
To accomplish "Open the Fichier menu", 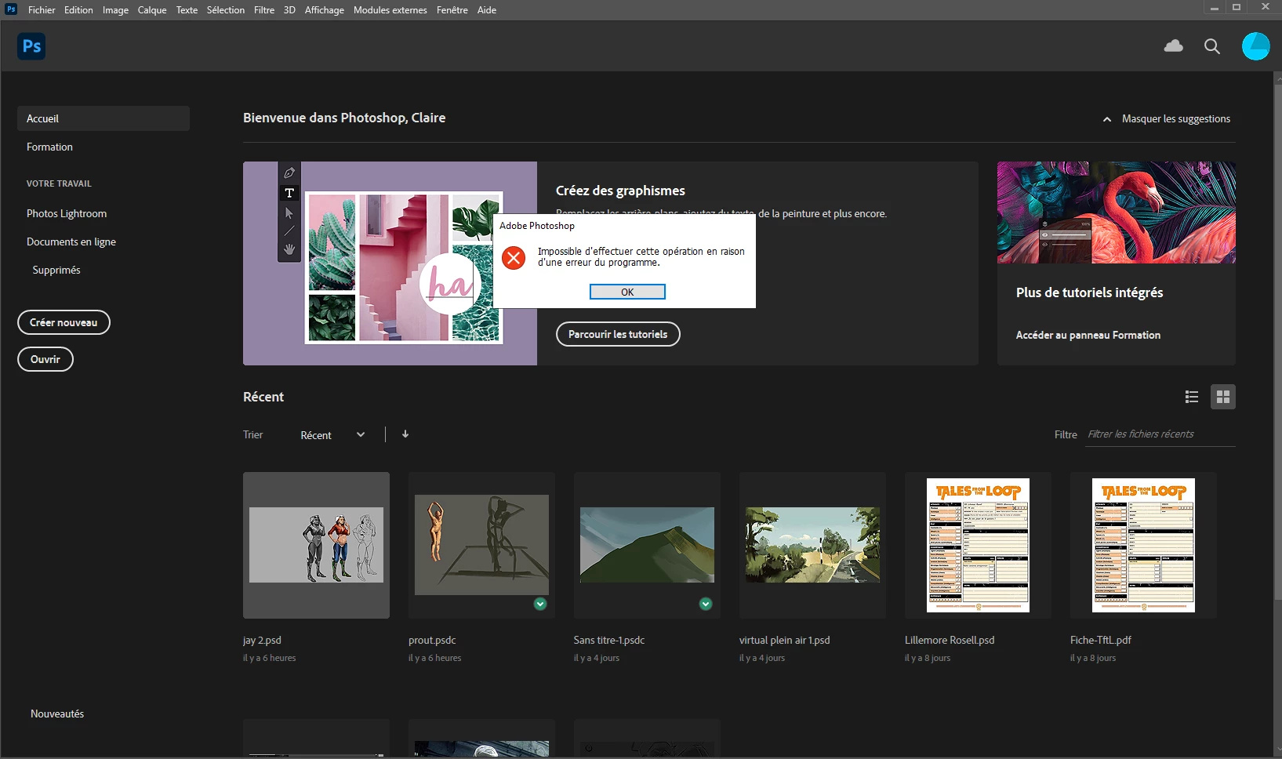I will 42,10.
